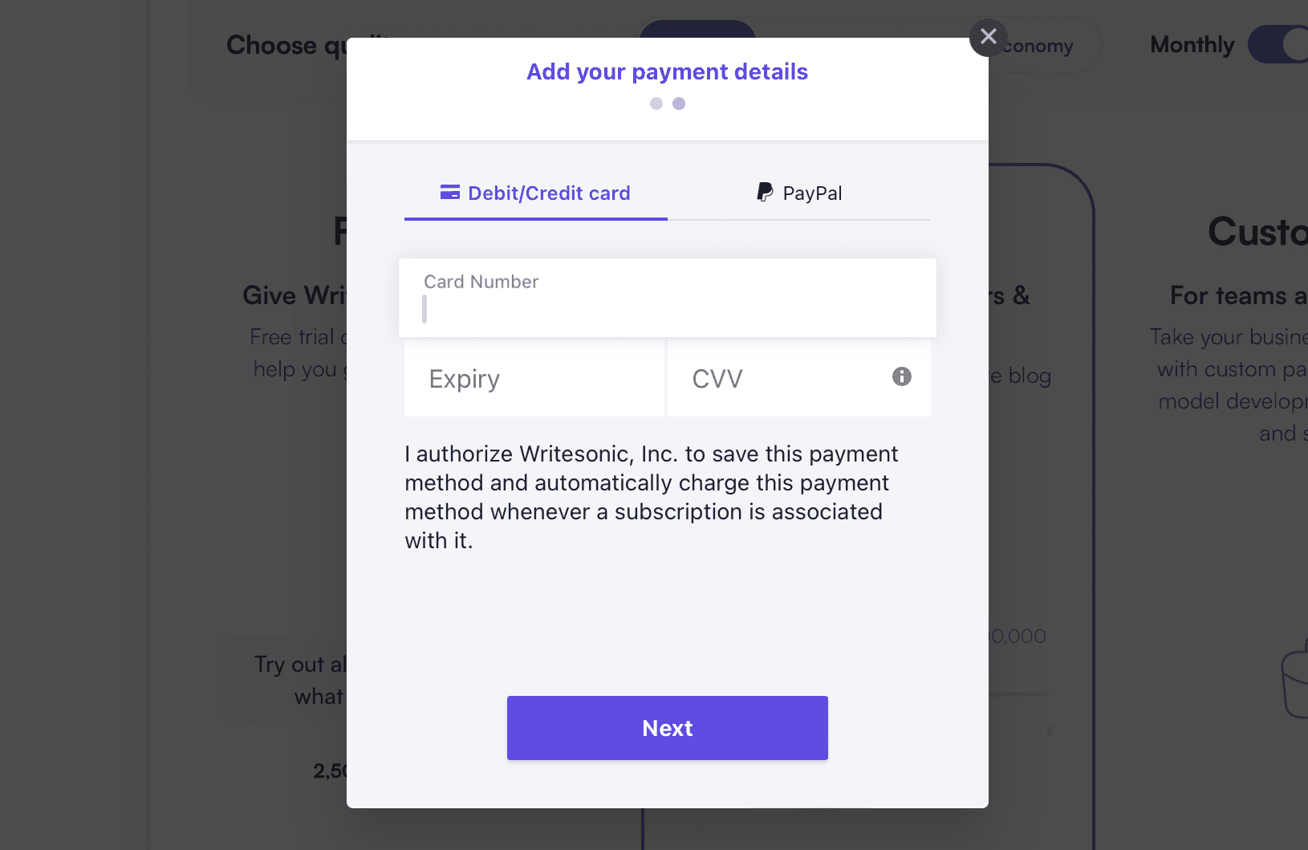Select the dark highlighted quality option
The width and height of the screenshot is (1308, 850).
click(697, 30)
